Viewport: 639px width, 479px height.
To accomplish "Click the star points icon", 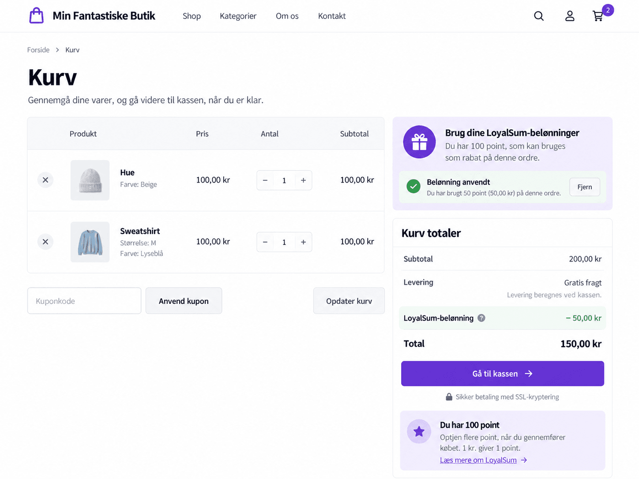I will coord(419,431).
